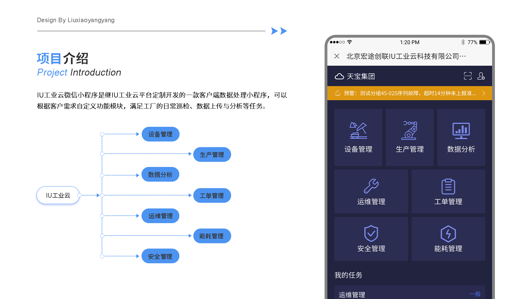Click the 北京宏途创联IU工业云 title text

click(406, 56)
